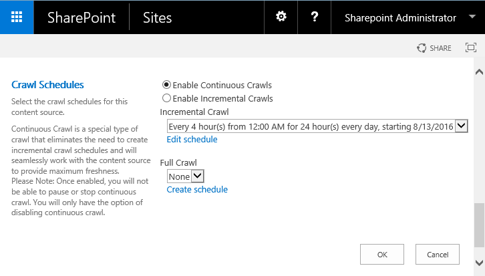Click the Crawl Schedules heading
Viewport: 485px width, 276px height.
click(47, 85)
